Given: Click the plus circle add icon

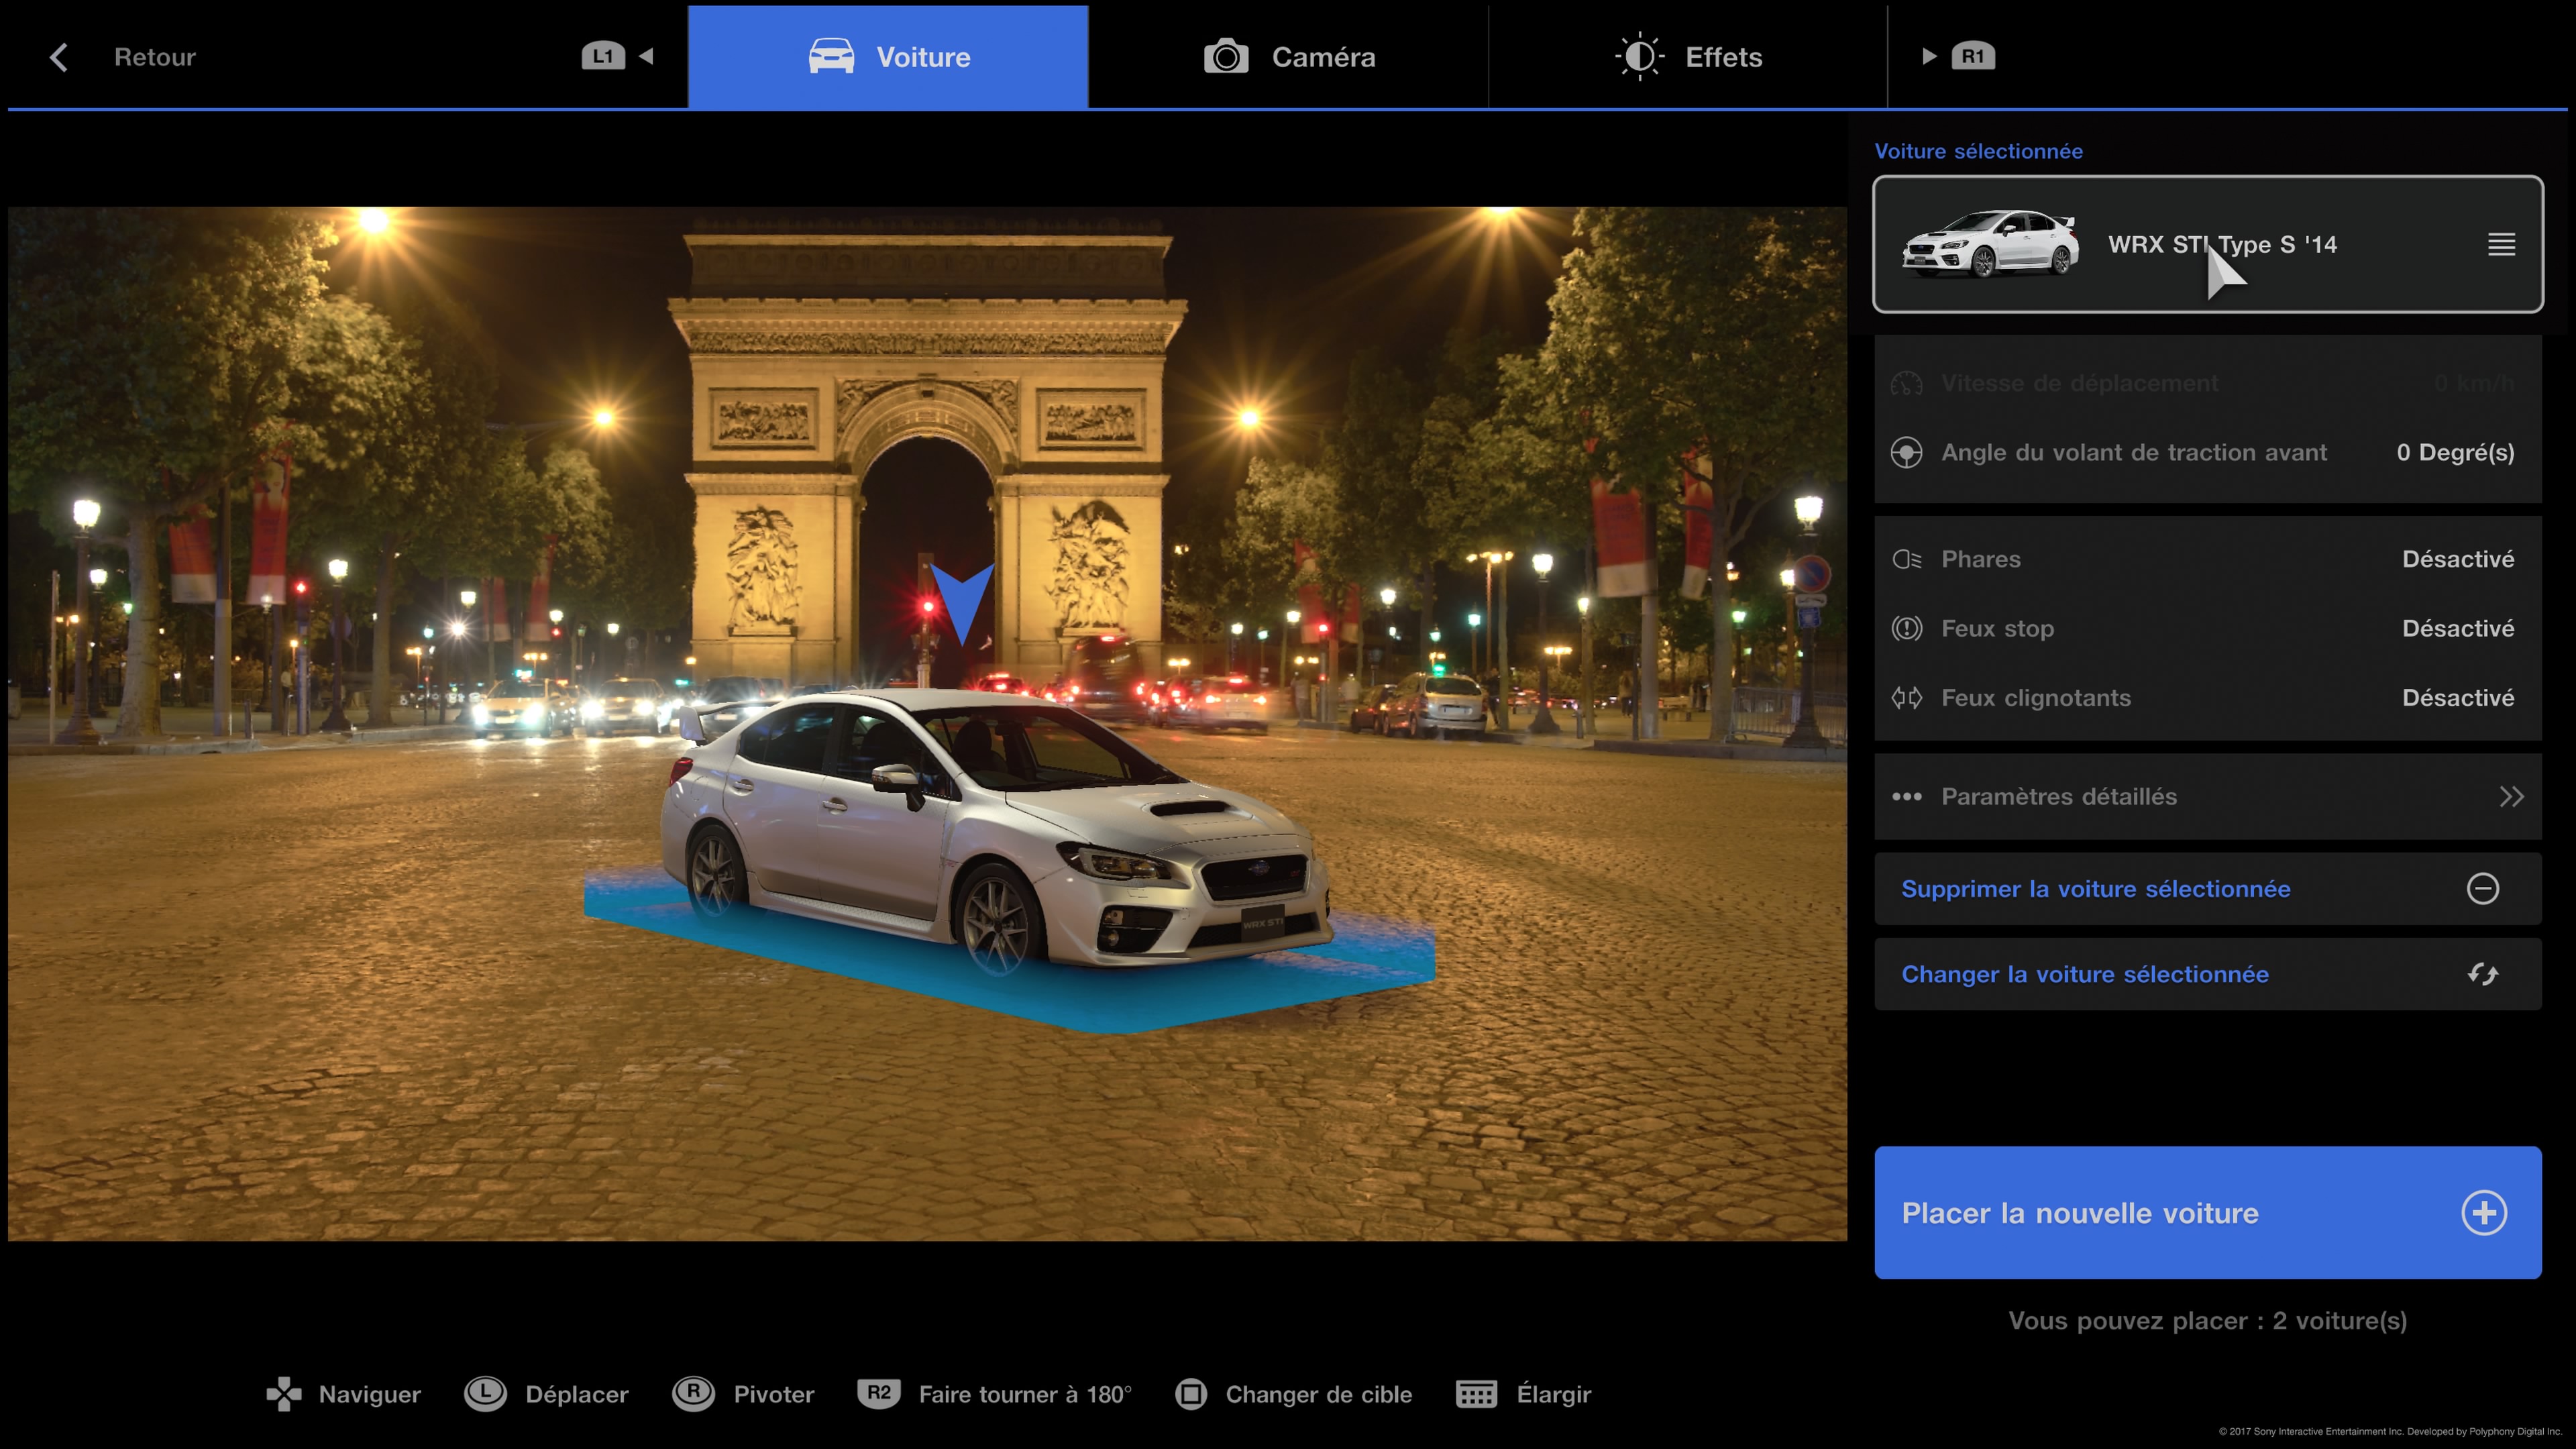Looking at the screenshot, I should tap(2483, 1212).
